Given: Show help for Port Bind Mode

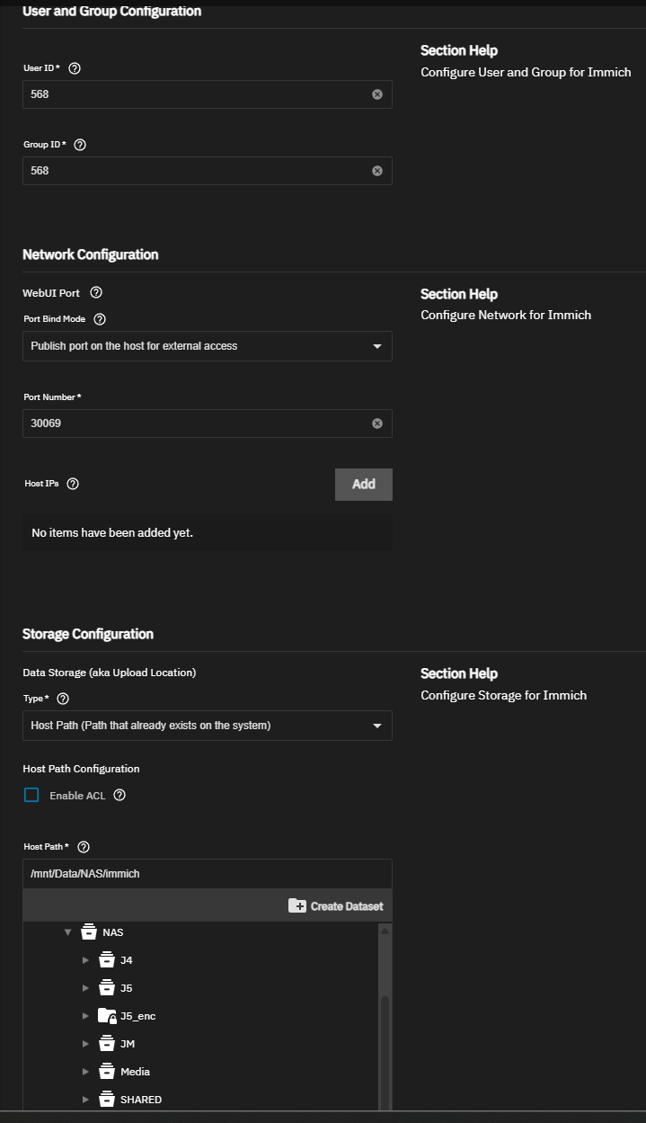Looking at the screenshot, I should click(x=100, y=319).
